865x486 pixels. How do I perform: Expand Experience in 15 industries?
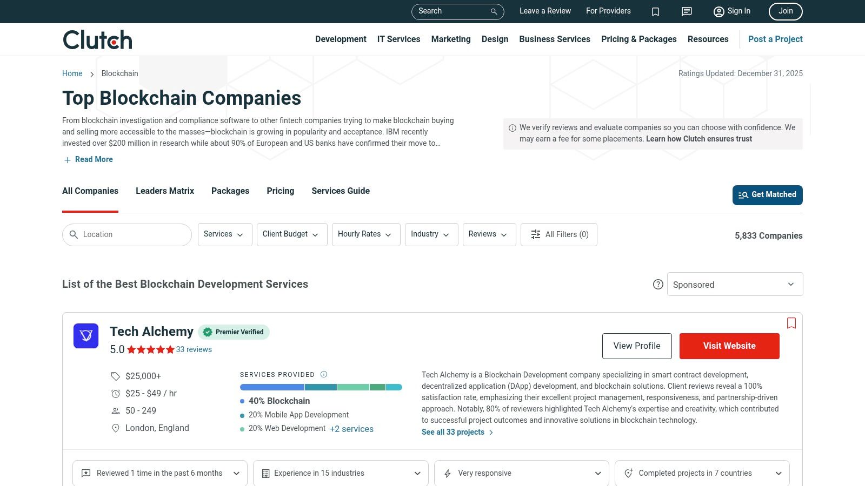341,474
